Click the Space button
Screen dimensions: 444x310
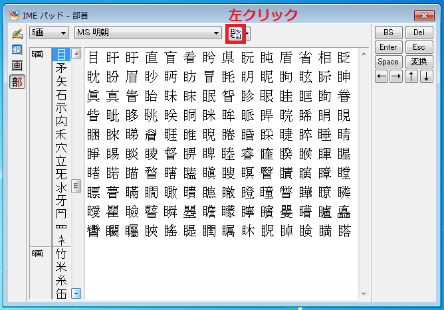(x=388, y=62)
